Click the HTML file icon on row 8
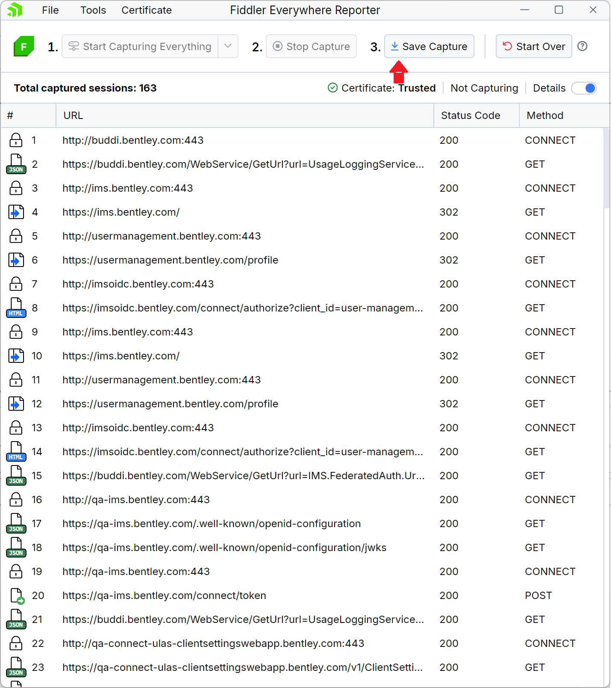This screenshot has width=612, height=688. pyautogui.click(x=16, y=308)
